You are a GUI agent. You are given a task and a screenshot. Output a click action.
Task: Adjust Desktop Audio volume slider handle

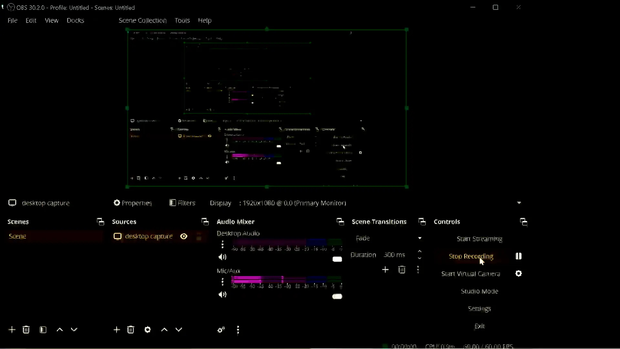coord(337,259)
